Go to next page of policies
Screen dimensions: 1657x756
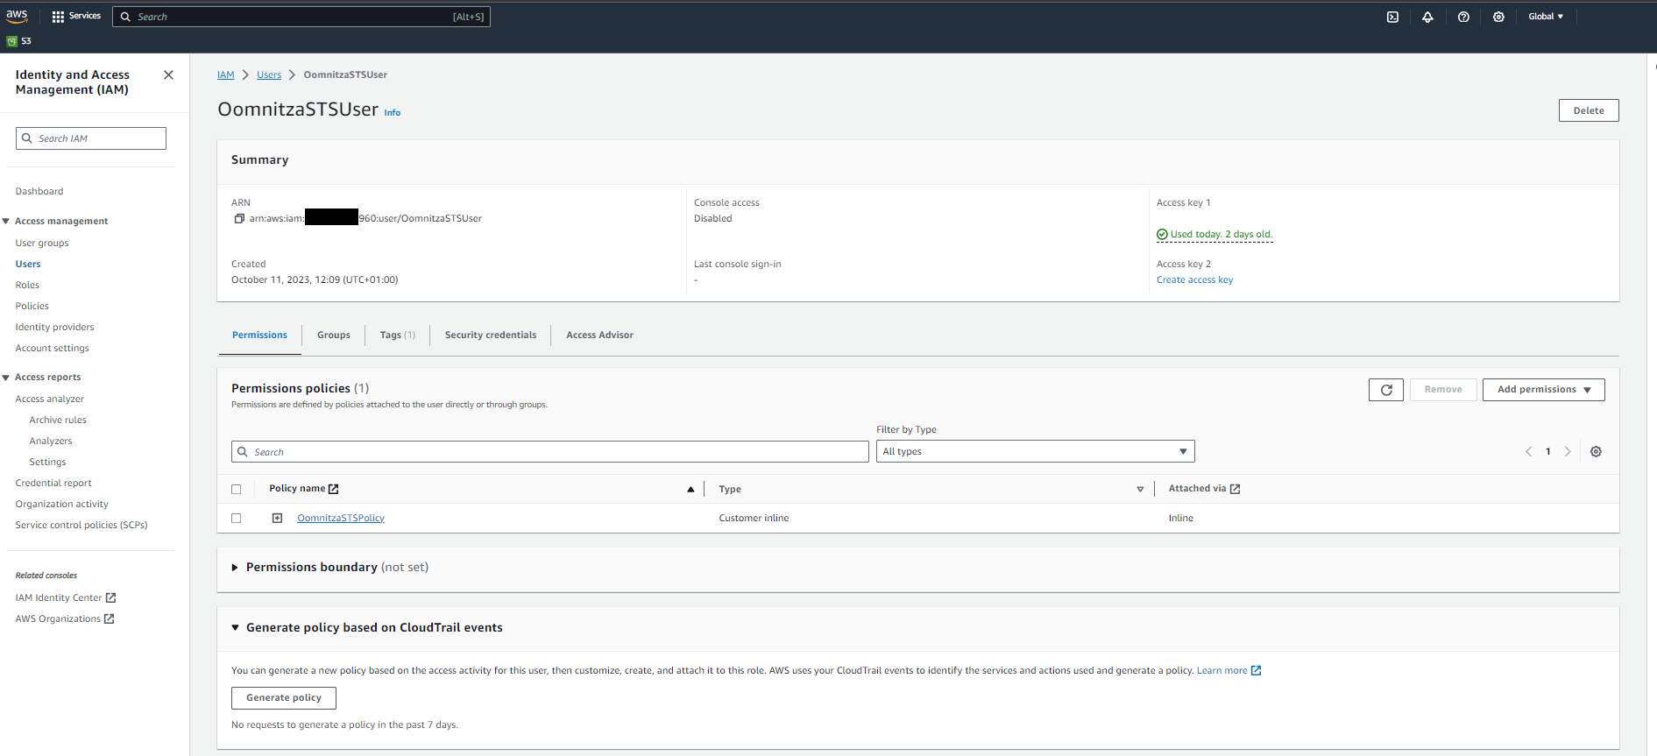[x=1568, y=452]
